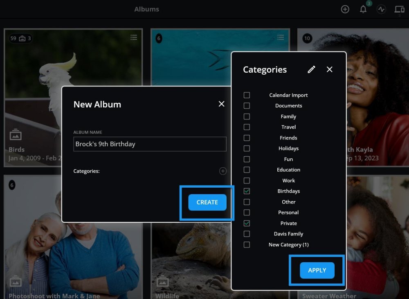The image size is (409, 299).
Task: Click the Album Name text field
Action: click(150, 144)
